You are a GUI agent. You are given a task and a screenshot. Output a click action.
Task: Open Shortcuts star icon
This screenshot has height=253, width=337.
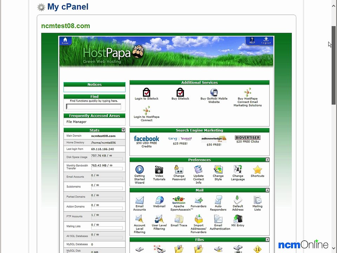point(257,171)
